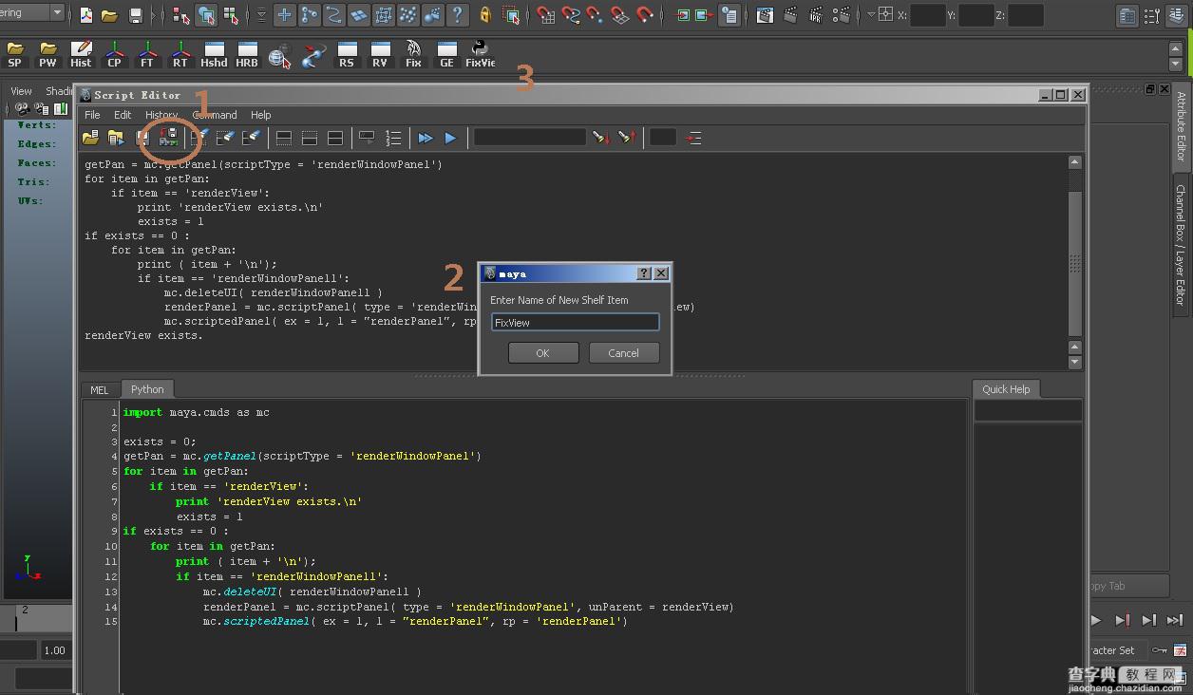Open the File menu in Script Editor

coord(92,115)
